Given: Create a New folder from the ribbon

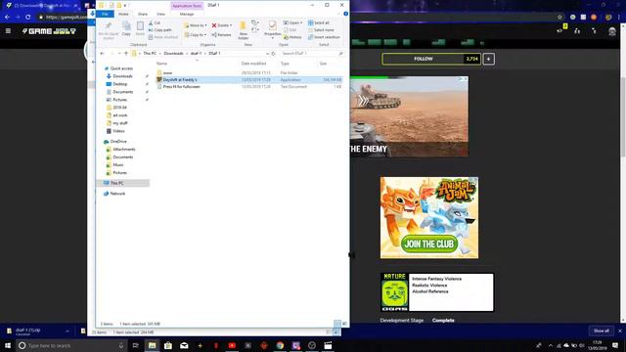Looking at the screenshot, I should click(x=243, y=30).
